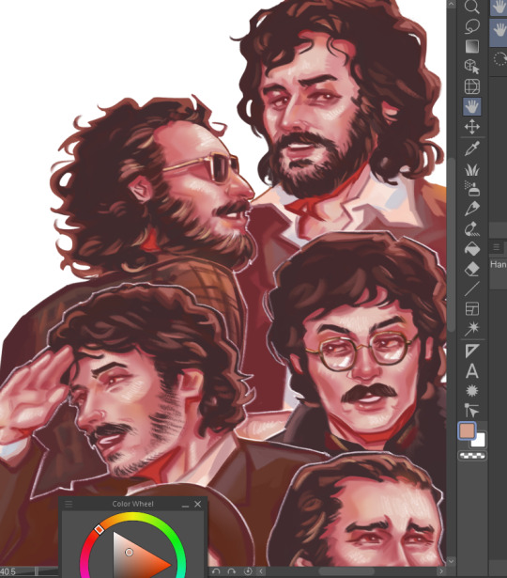Select the Correct line tool
507x578 pixels.
coord(471,411)
